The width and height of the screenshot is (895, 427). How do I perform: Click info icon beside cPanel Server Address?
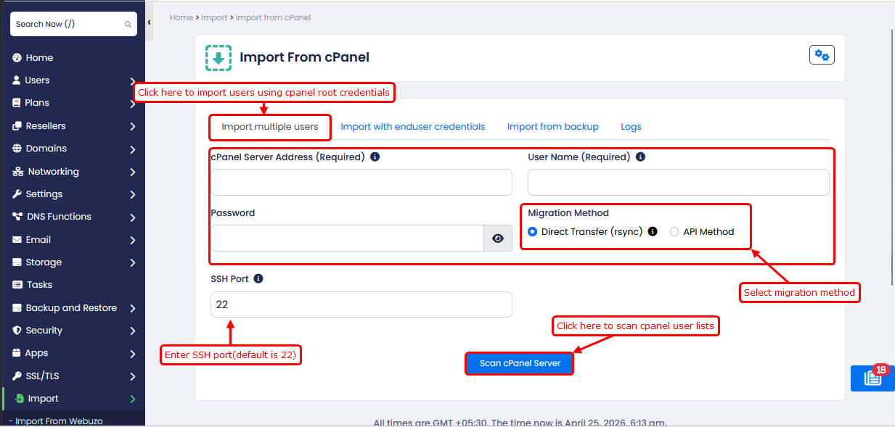coord(375,157)
